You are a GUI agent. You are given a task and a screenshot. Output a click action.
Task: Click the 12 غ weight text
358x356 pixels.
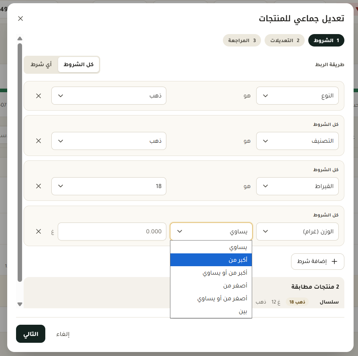pyautogui.click(x=276, y=302)
